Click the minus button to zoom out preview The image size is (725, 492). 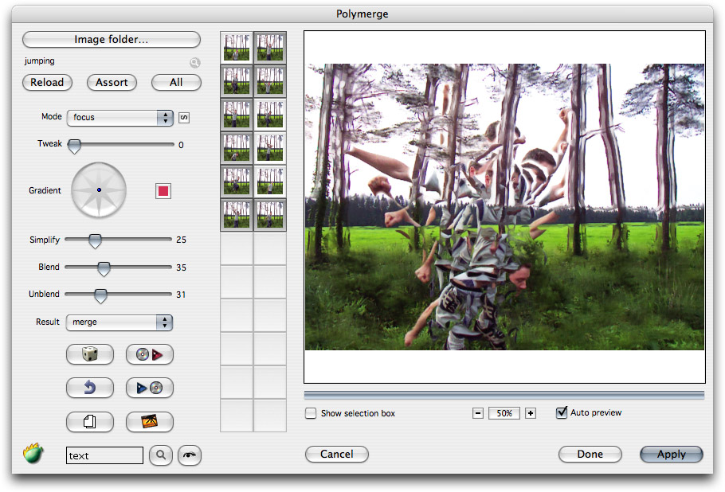[478, 413]
